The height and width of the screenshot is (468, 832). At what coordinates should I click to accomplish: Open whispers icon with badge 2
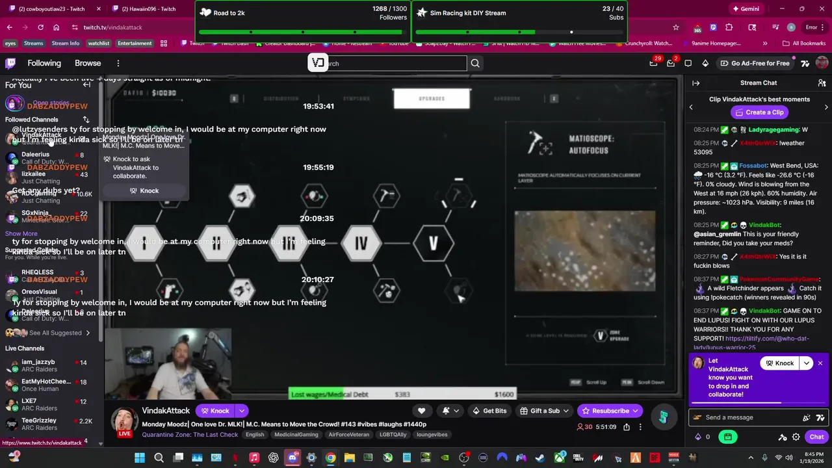pyautogui.click(x=671, y=63)
